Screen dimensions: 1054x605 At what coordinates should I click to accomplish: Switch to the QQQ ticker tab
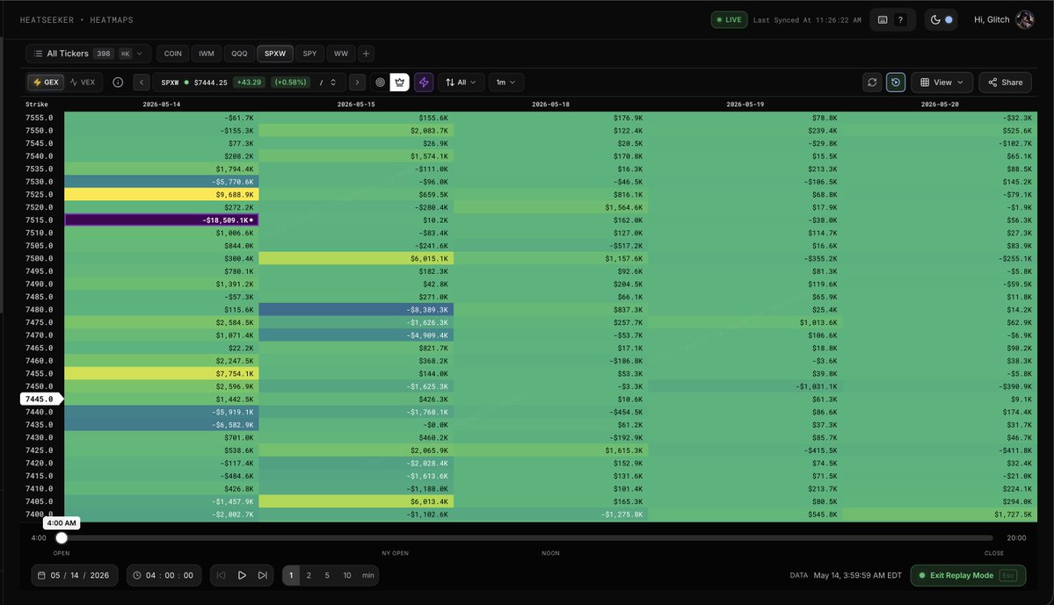coord(239,54)
